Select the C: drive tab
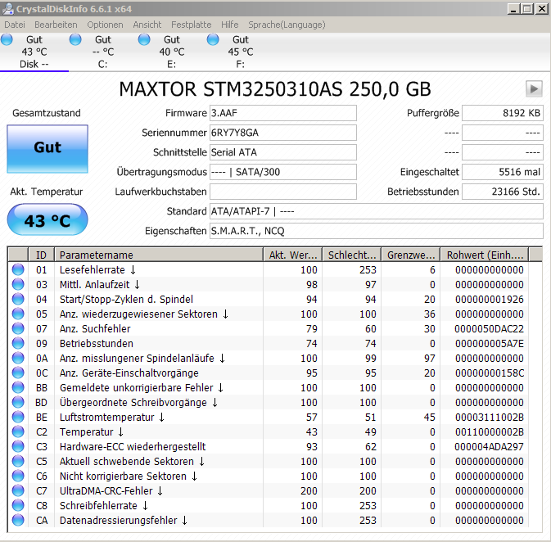This screenshot has height=542, width=551. coord(102,52)
